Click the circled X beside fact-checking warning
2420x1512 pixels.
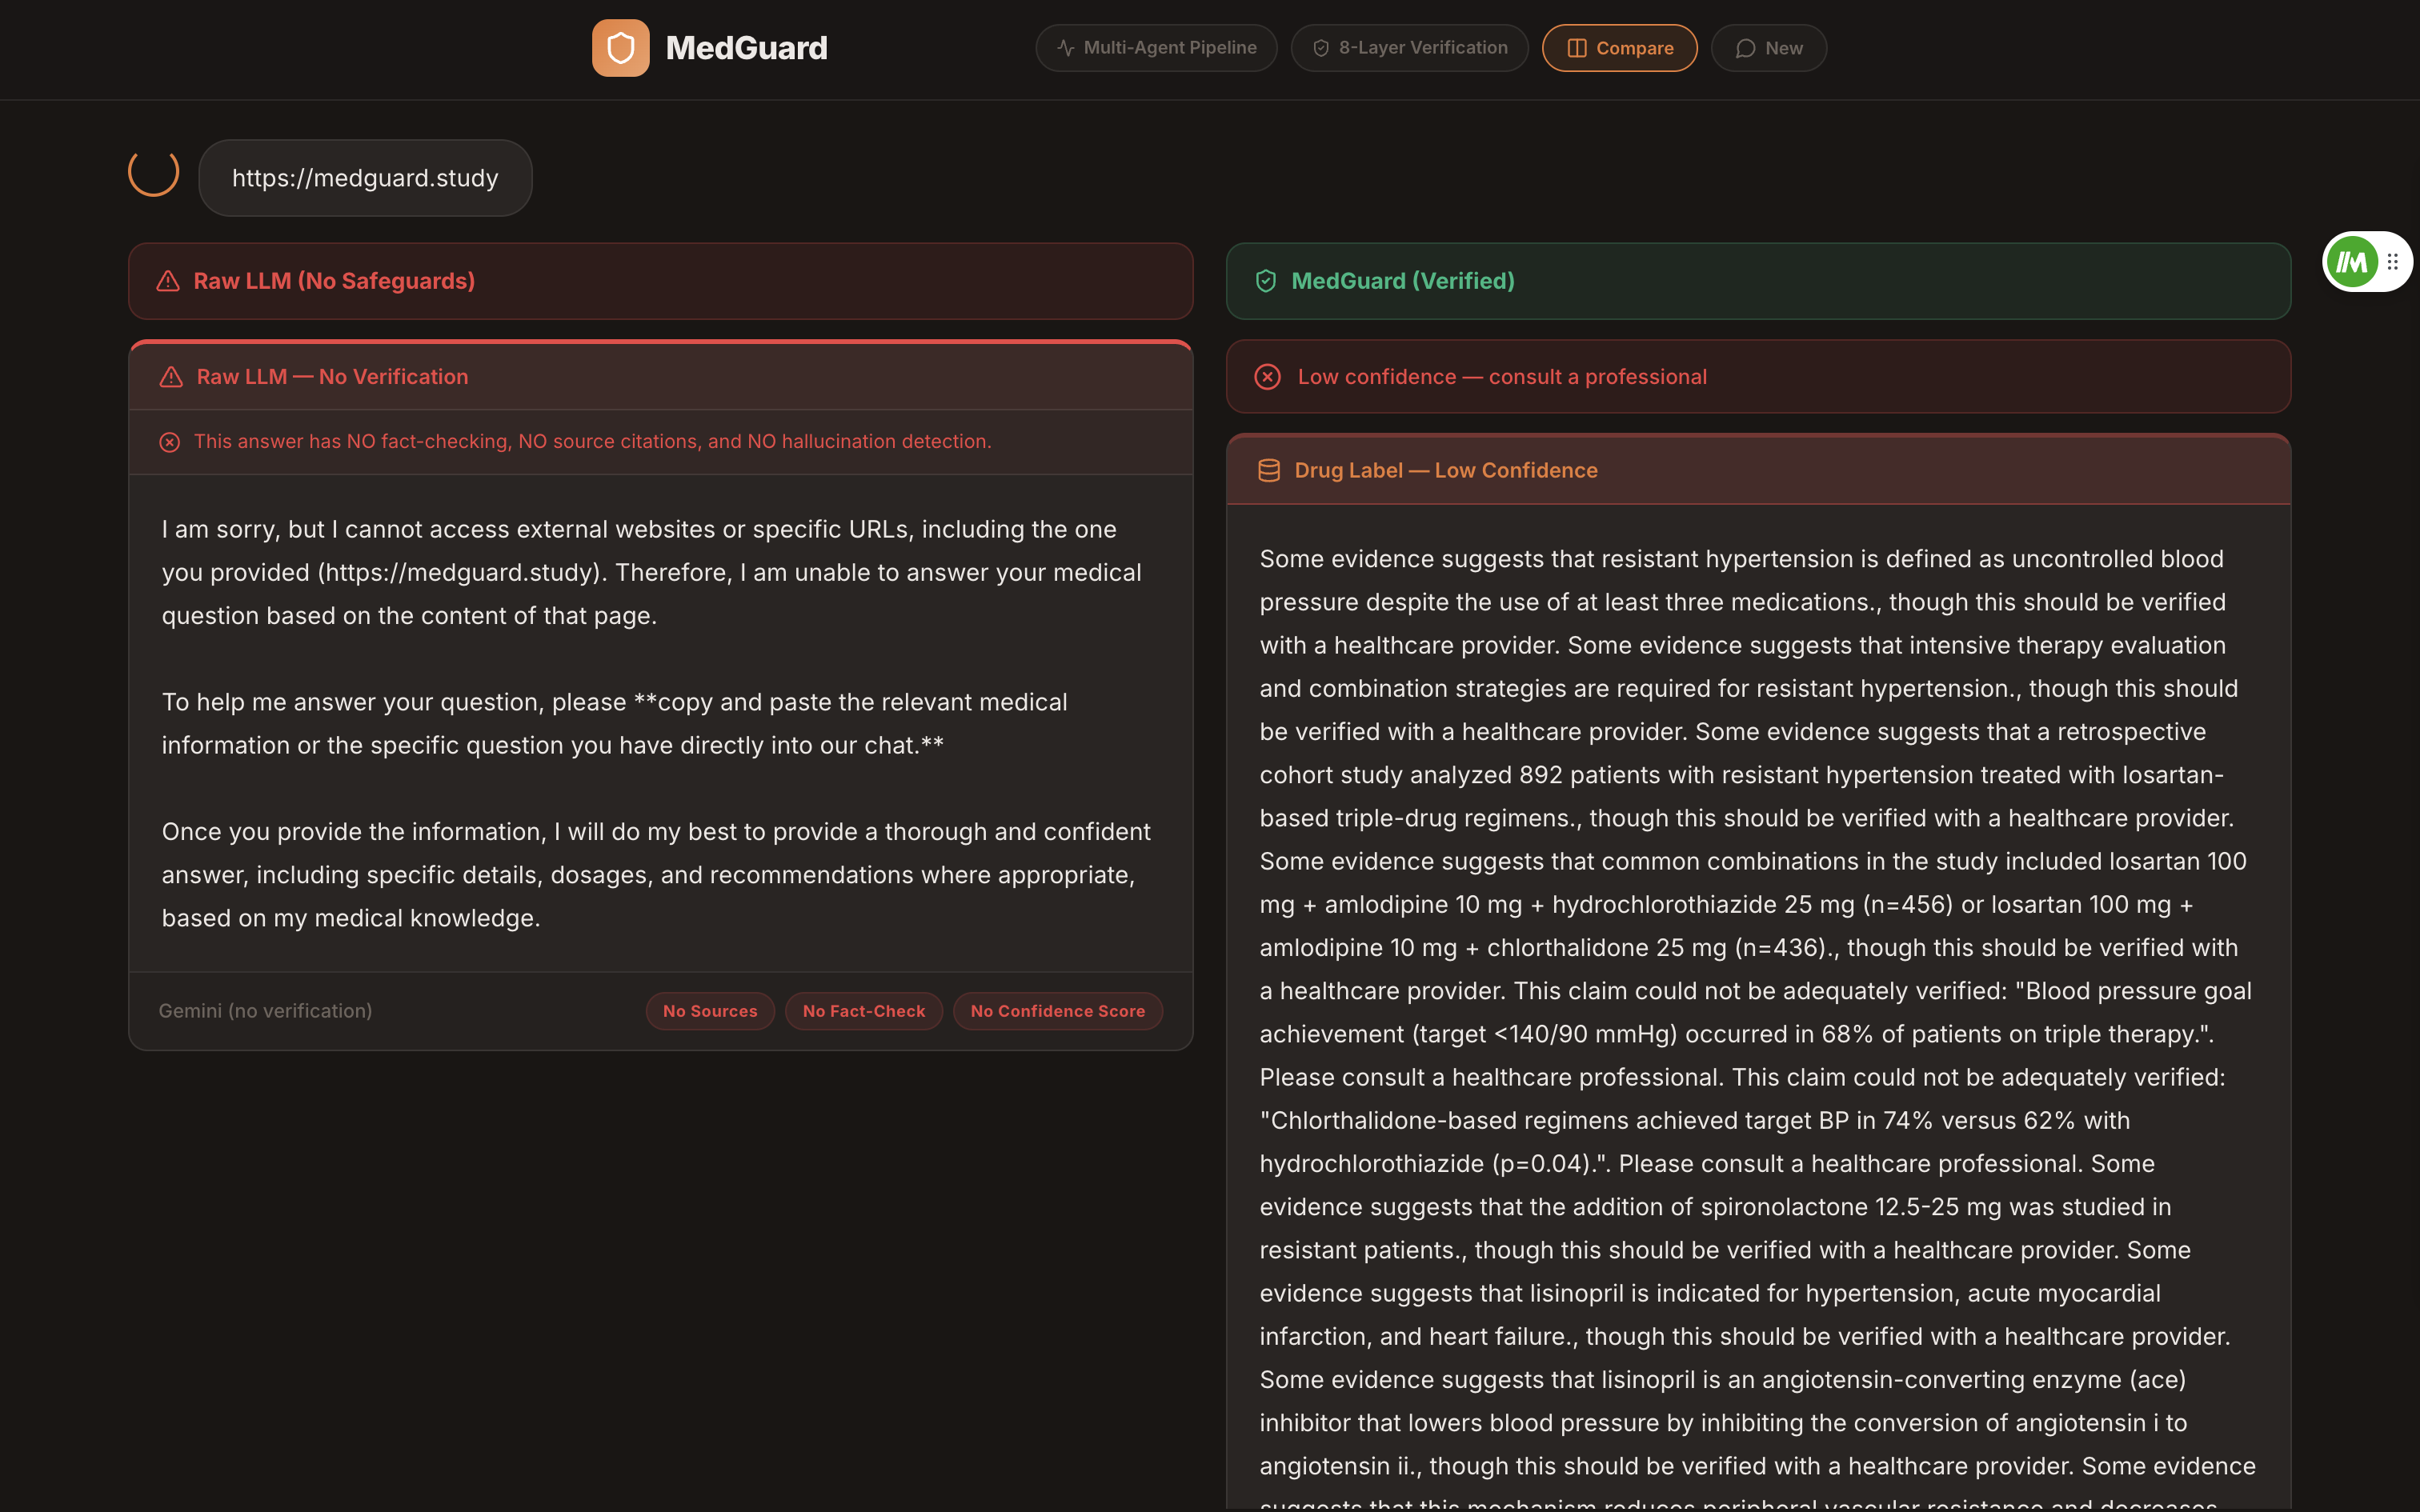(170, 442)
